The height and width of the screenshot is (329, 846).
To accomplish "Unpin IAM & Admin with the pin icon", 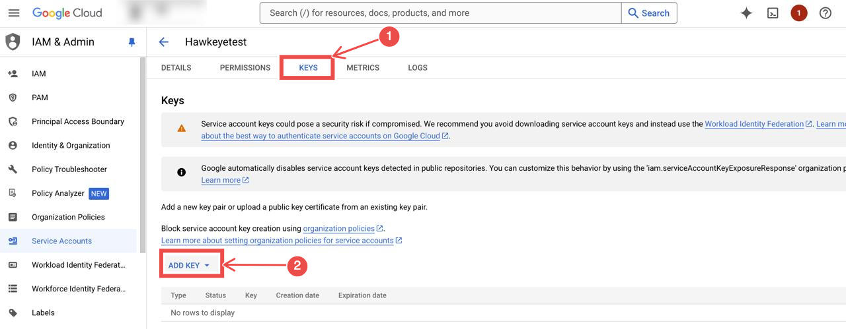I will 132,42.
